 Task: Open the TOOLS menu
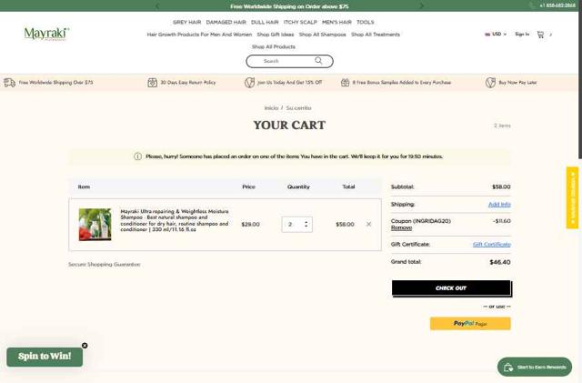coord(366,23)
